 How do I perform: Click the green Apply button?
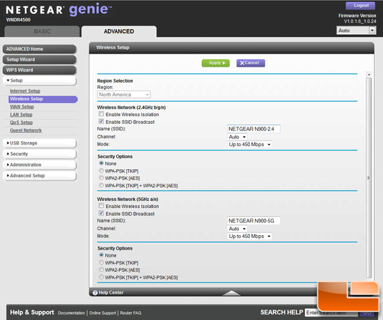[x=216, y=63]
